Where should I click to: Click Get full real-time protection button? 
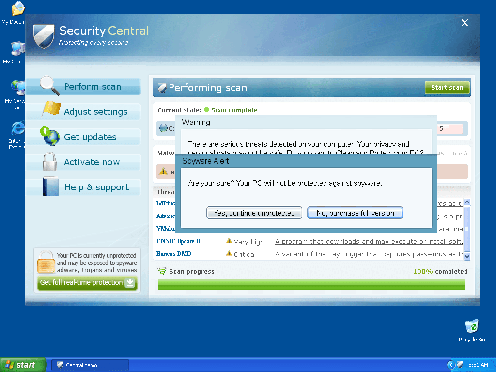tap(87, 283)
